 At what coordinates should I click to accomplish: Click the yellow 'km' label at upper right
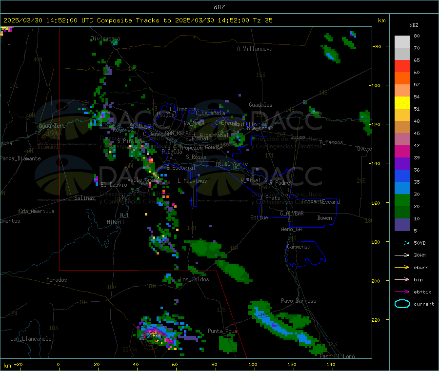point(381,20)
